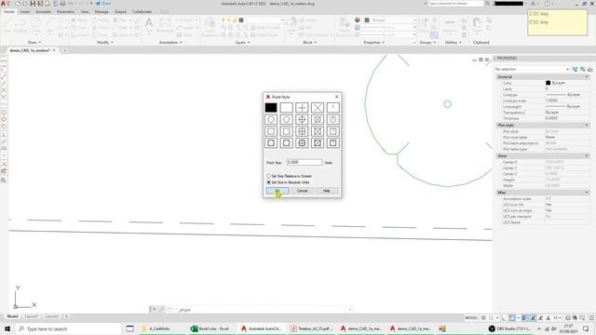Select the square-circle tick point style in bottom row
The image size is (596, 335).
pos(333,142)
